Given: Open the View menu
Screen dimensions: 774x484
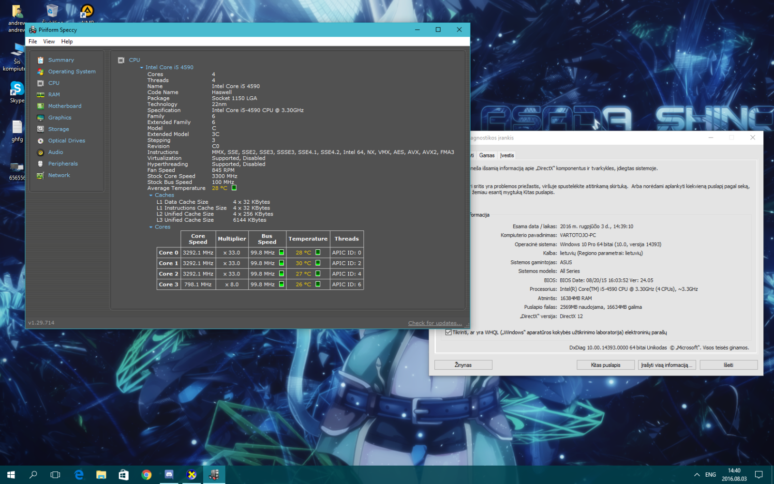Looking at the screenshot, I should click(x=49, y=42).
